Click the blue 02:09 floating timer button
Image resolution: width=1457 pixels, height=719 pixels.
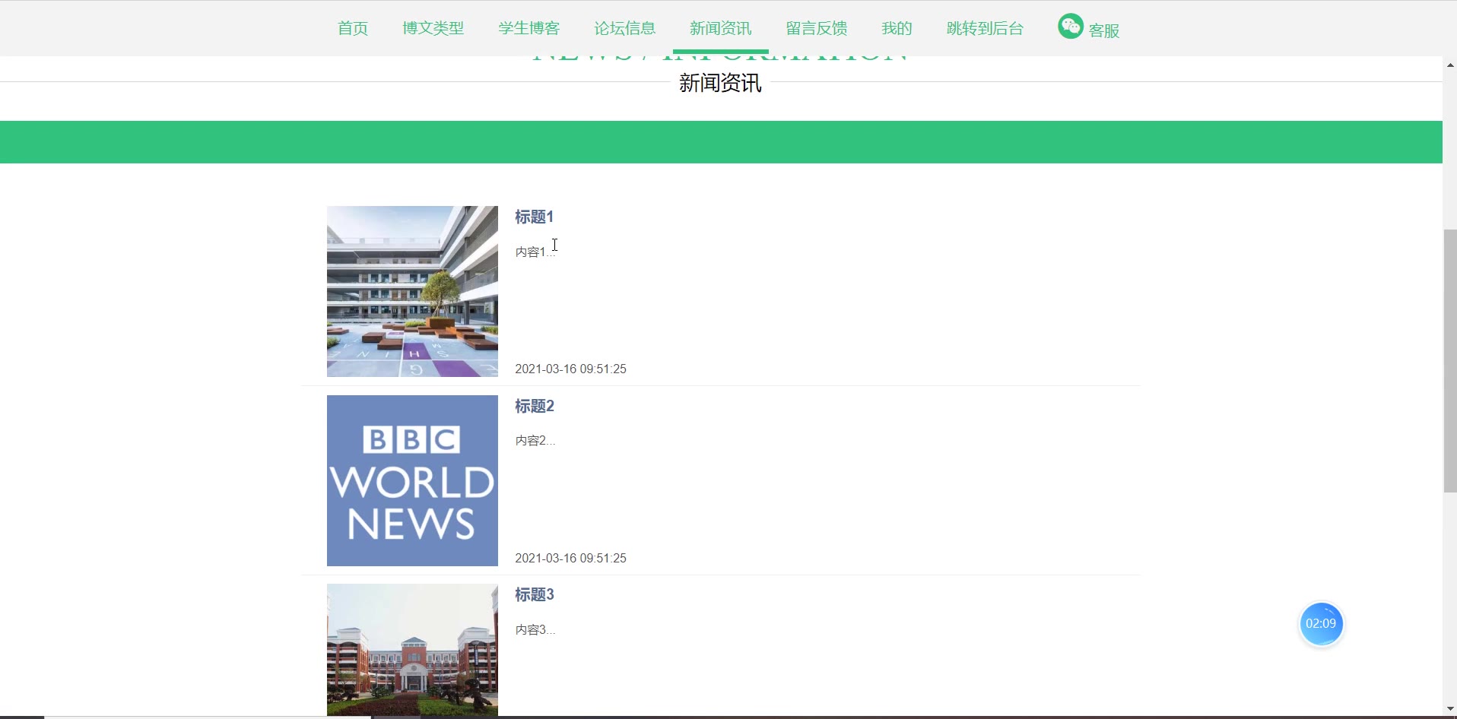click(1321, 624)
